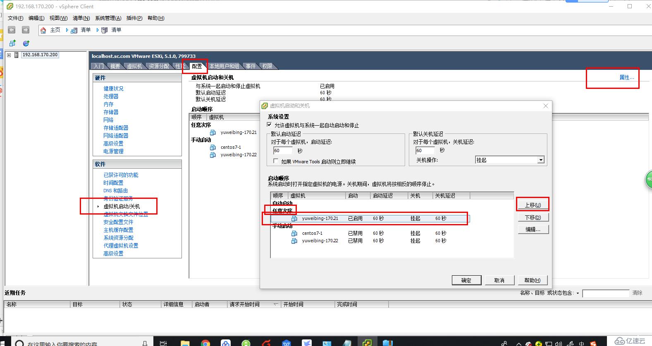
Task: Open the 插件(P) menu
Action: click(134, 18)
